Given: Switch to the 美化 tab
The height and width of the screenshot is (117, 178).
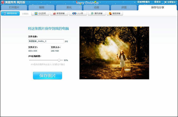Looking at the screenshot, I should [x=69, y=8].
